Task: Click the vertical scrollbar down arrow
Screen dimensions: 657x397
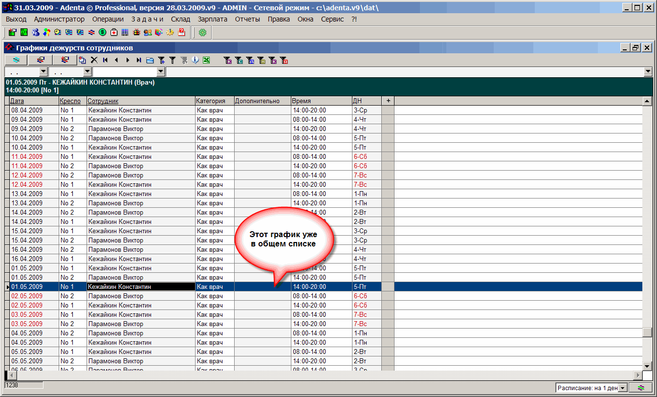Action: pos(647,366)
